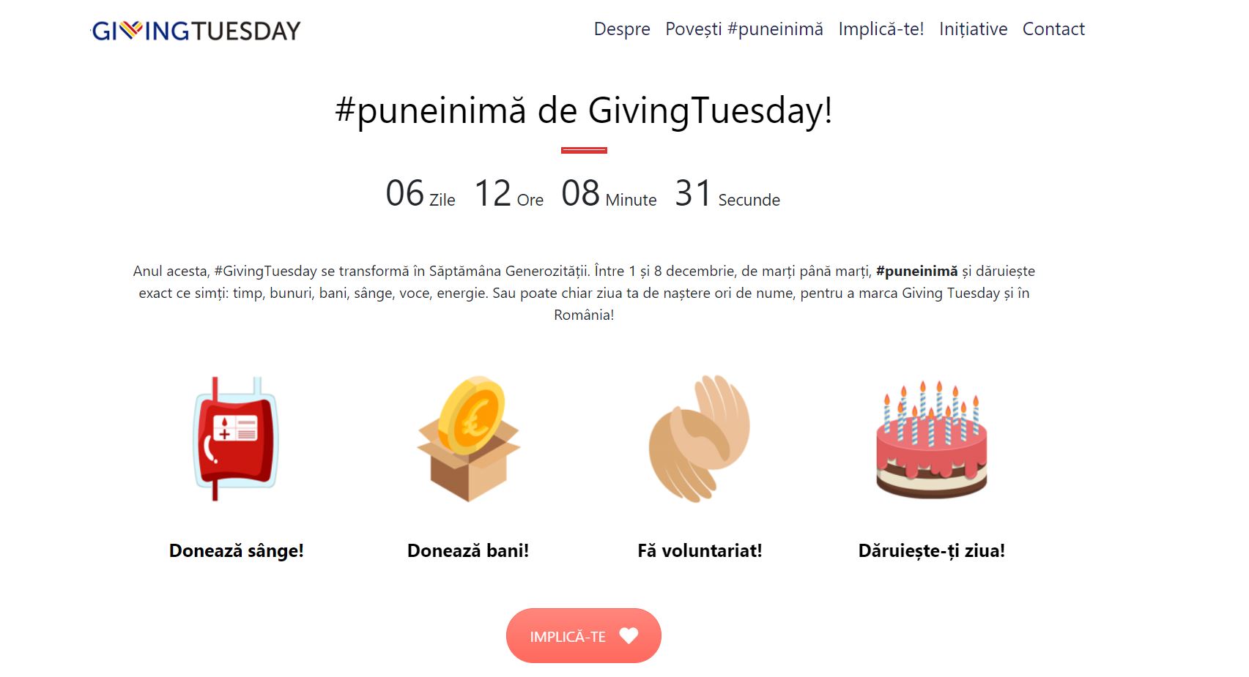1249x677 pixels.
Task: Go to Povești #puneinimă page
Action: [744, 29]
